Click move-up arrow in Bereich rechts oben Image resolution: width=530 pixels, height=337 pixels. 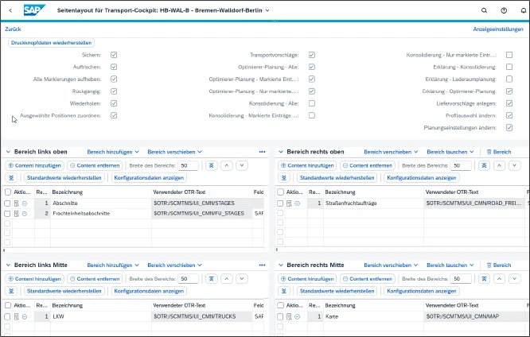[499, 165]
